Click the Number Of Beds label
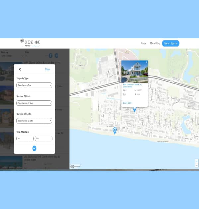Image resolution: width=199 pixels, height=209 pixels. 23,96
